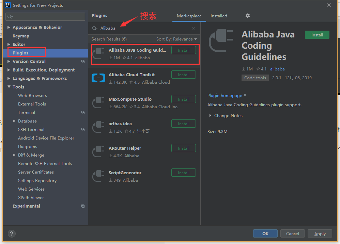340x244 pixels.
Task: Install Alibaba Java Coding Guidelines from list
Action: pos(183,50)
